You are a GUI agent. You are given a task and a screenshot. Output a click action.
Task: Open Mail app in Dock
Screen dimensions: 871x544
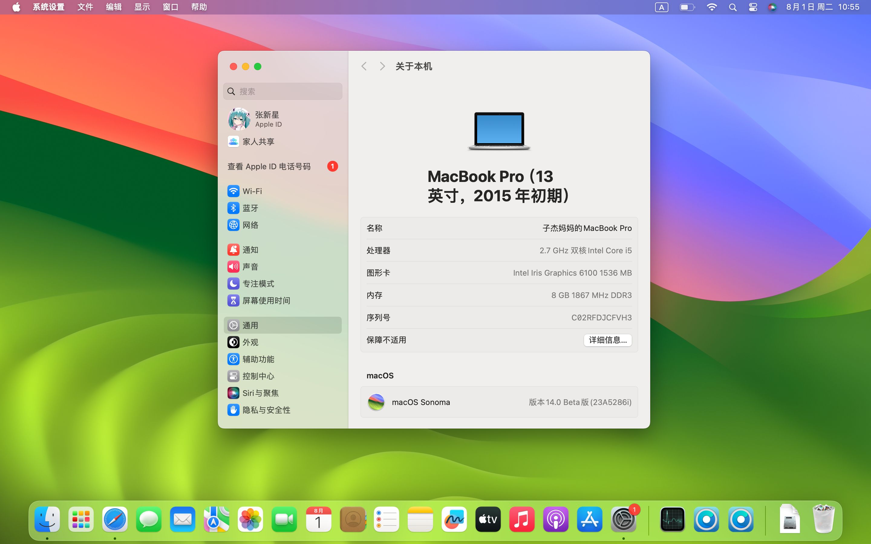coord(182,519)
